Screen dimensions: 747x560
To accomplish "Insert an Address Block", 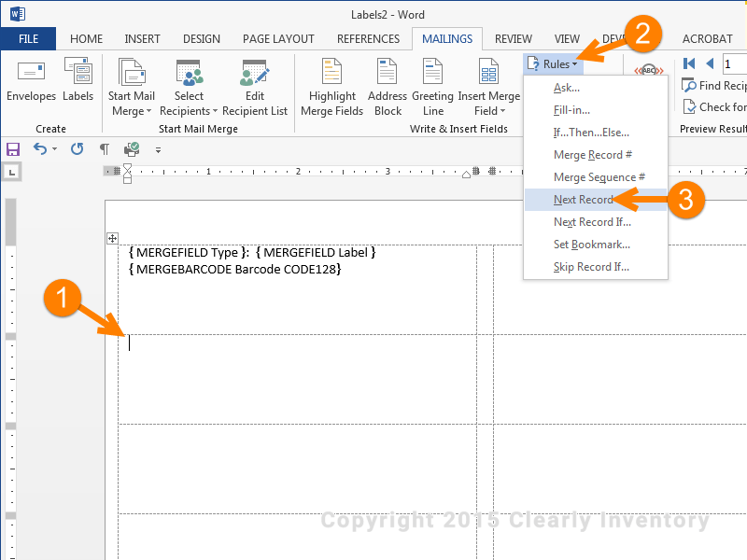I will 388,88.
